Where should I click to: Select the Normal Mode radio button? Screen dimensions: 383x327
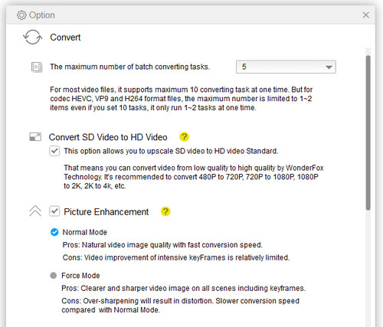54,232
